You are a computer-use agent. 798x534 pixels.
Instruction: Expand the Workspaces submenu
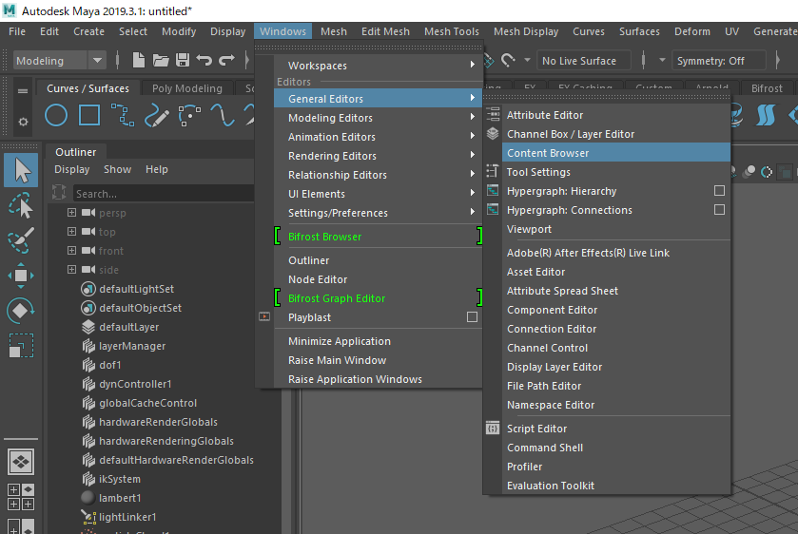tap(379, 66)
